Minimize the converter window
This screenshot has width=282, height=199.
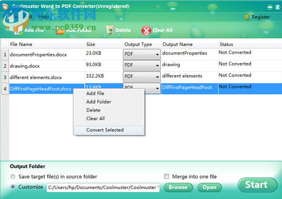[270, 7]
